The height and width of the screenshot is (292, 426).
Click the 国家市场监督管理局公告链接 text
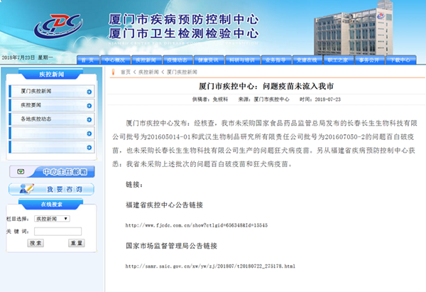[x=171, y=246]
